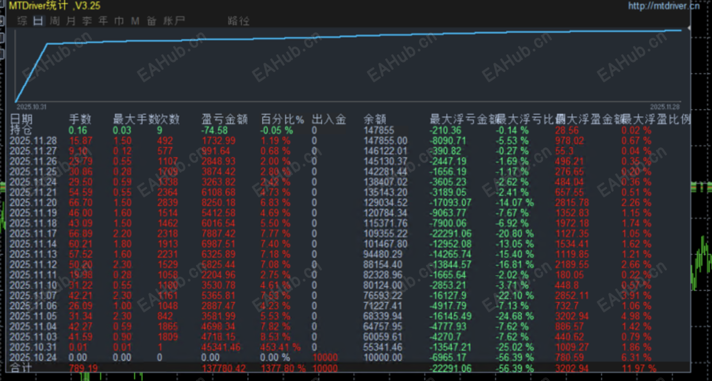Screen dimensions: 712x381
Task: Click the -17093.07 max floating loss value
Action: click(x=450, y=202)
